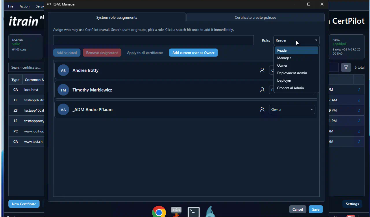Open the Action menu in CertPilot
Image resolution: width=370 pixels, height=217 pixels.
point(25,6)
